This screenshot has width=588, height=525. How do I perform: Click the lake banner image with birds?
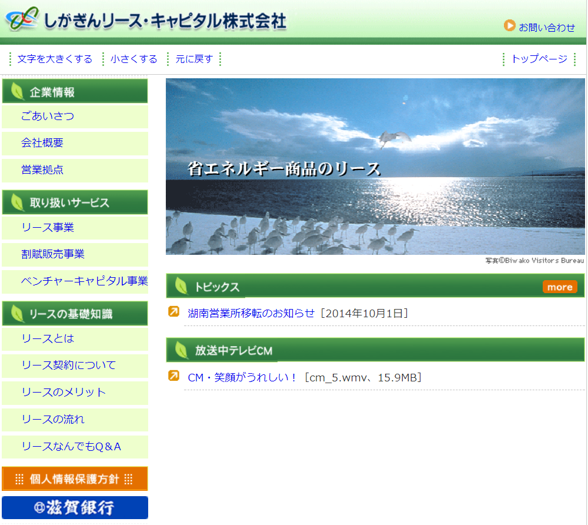point(375,166)
